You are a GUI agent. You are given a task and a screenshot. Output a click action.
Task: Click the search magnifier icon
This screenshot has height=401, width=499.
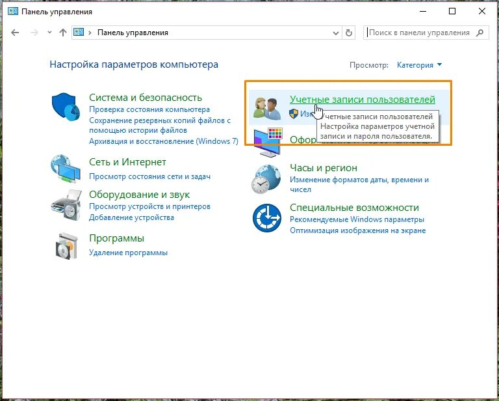click(x=480, y=33)
